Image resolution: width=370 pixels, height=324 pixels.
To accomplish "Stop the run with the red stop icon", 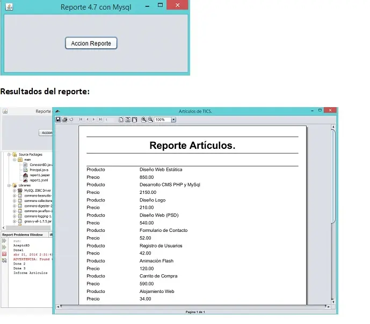I will (4, 254).
